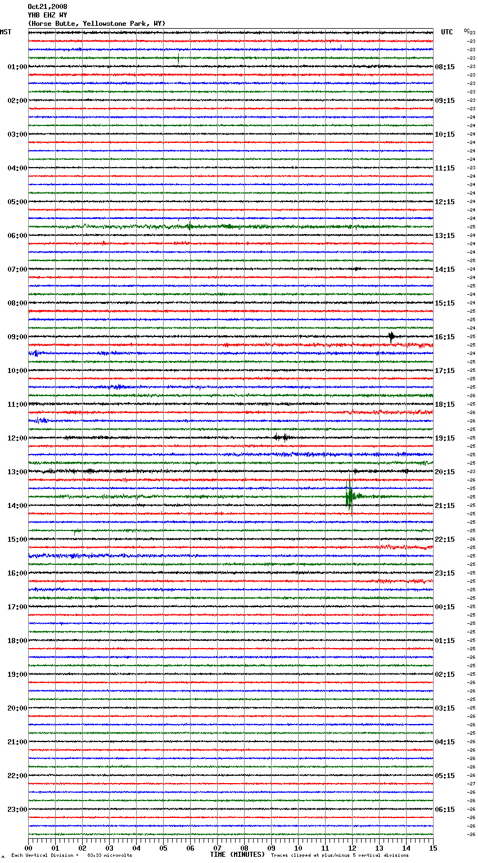Select the 17:00 MST row label
The width and height of the screenshot is (478, 863).
pos(17,607)
